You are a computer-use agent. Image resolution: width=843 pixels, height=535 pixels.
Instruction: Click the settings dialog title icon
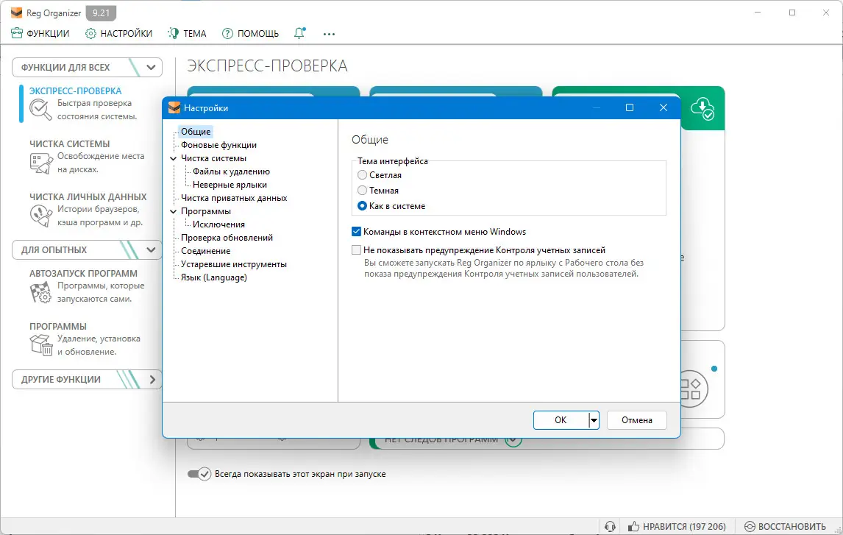click(174, 107)
